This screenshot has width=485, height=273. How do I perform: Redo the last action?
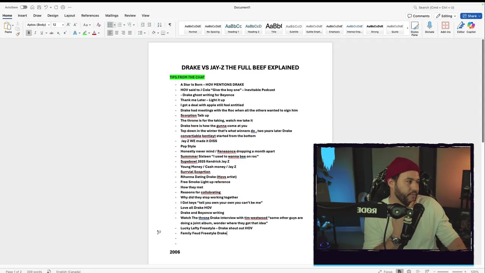pos(56,7)
